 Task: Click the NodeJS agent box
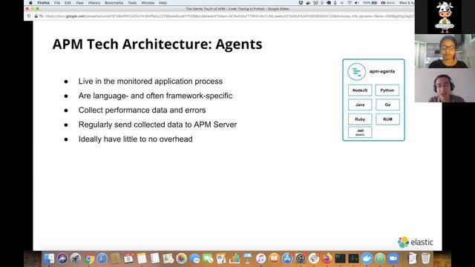pyautogui.click(x=360, y=90)
